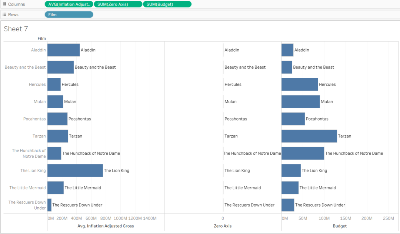
Task: Select the Mulan row label
Action: [39, 101]
